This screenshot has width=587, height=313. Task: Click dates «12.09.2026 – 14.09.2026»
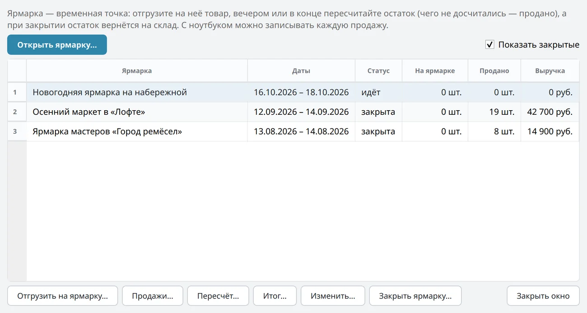pyautogui.click(x=301, y=112)
